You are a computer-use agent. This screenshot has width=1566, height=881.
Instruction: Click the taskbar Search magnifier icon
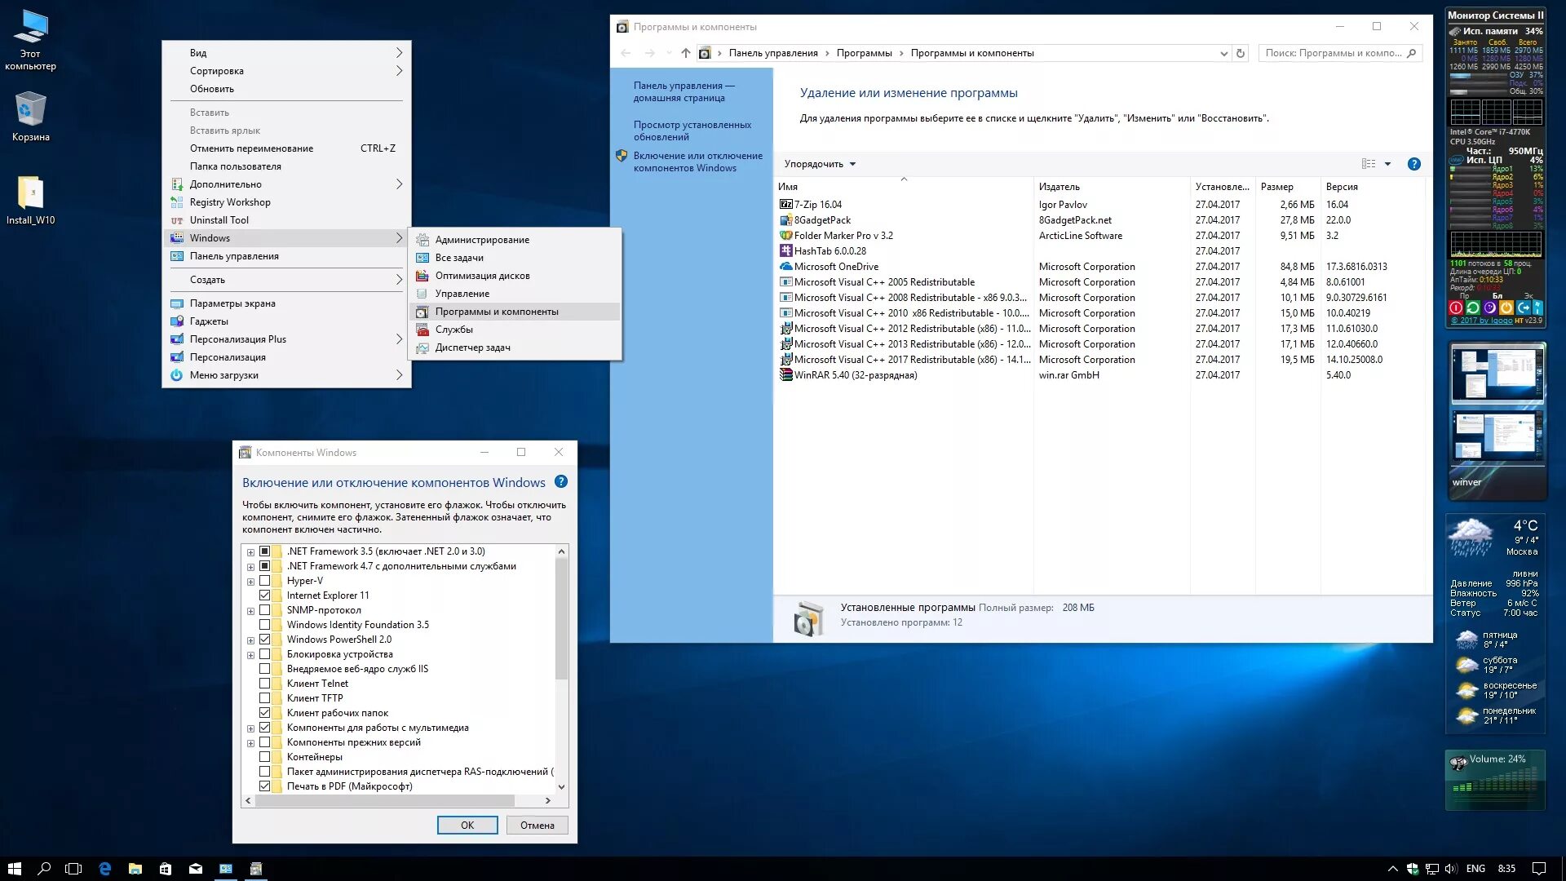44,869
